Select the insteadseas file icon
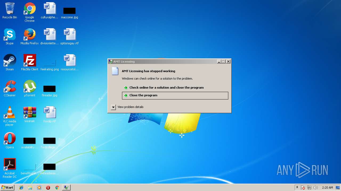The height and width of the screenshot is (191, 341). click(50, 169)
